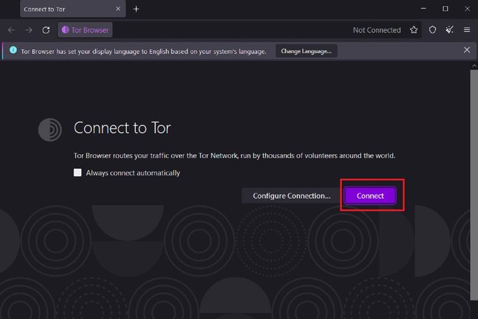Screen dimensions: 478x319
Task: Reload the current page
Action: pos(46,30)
